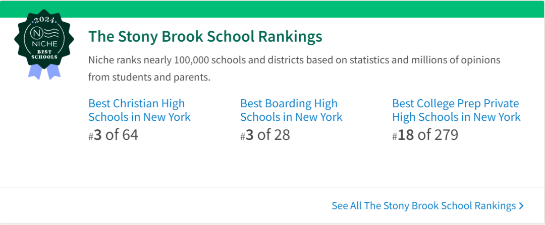The image size is (545, 225).
Task: Click the divider line above See All link
Action: [272, 187]
